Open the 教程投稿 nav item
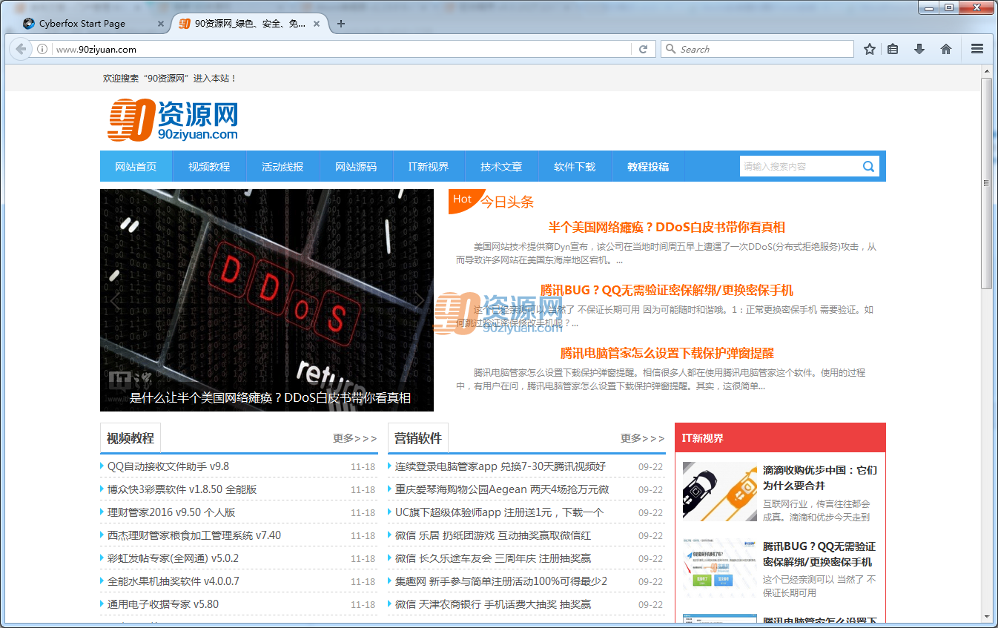This screenshot has width=998, height=628. pos(648,167)
